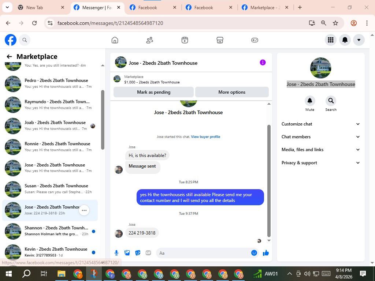375x281 pixels.
Task: Open Ronnie 2beds 2bath Townhouse chat
Action: pyautogui.click(x=50, y=147)
